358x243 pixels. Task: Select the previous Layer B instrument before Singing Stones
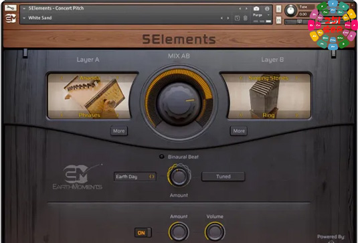[241, 78]
